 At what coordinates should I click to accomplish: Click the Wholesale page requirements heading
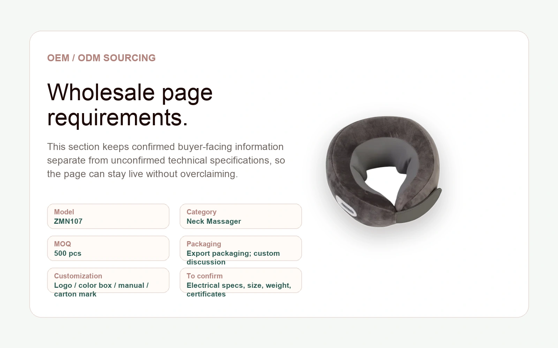pyautogui.click(x=130, y=105)
